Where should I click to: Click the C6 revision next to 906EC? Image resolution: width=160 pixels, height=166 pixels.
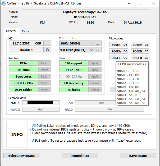(125, 58)
